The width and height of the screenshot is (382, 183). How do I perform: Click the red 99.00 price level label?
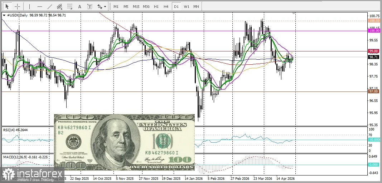pyautogui.click(x=374, y=51)
